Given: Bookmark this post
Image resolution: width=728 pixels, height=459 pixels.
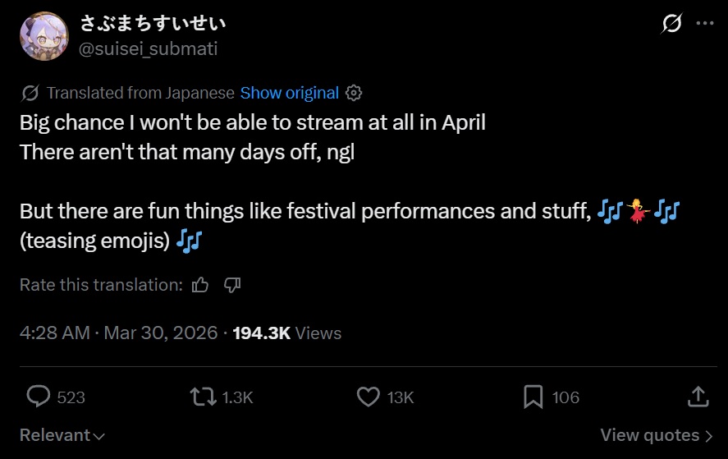Looking at the screenshot, I should click(x=533, y=397).
